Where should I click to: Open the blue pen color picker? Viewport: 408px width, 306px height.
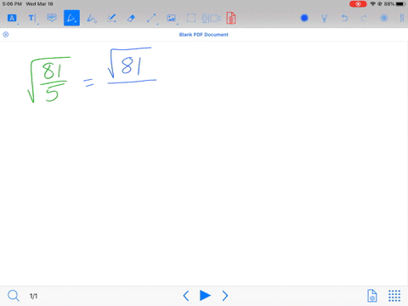(304, 18)
